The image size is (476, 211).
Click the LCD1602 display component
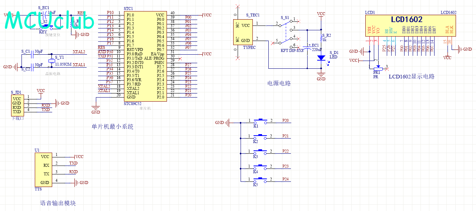410,25
